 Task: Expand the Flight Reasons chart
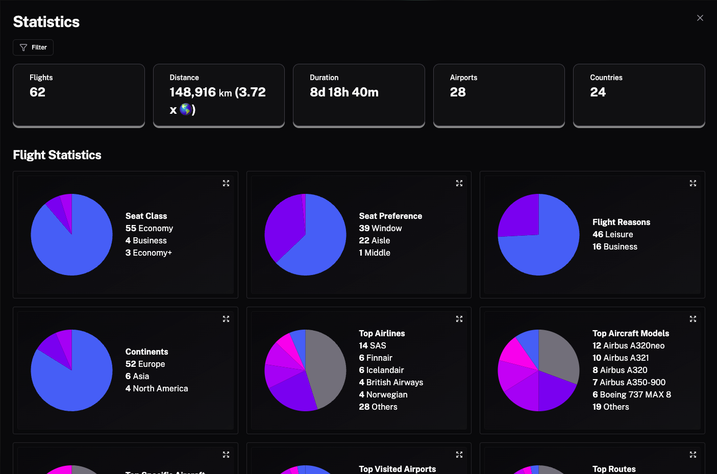pyautogui.click(x=693, y=183)
